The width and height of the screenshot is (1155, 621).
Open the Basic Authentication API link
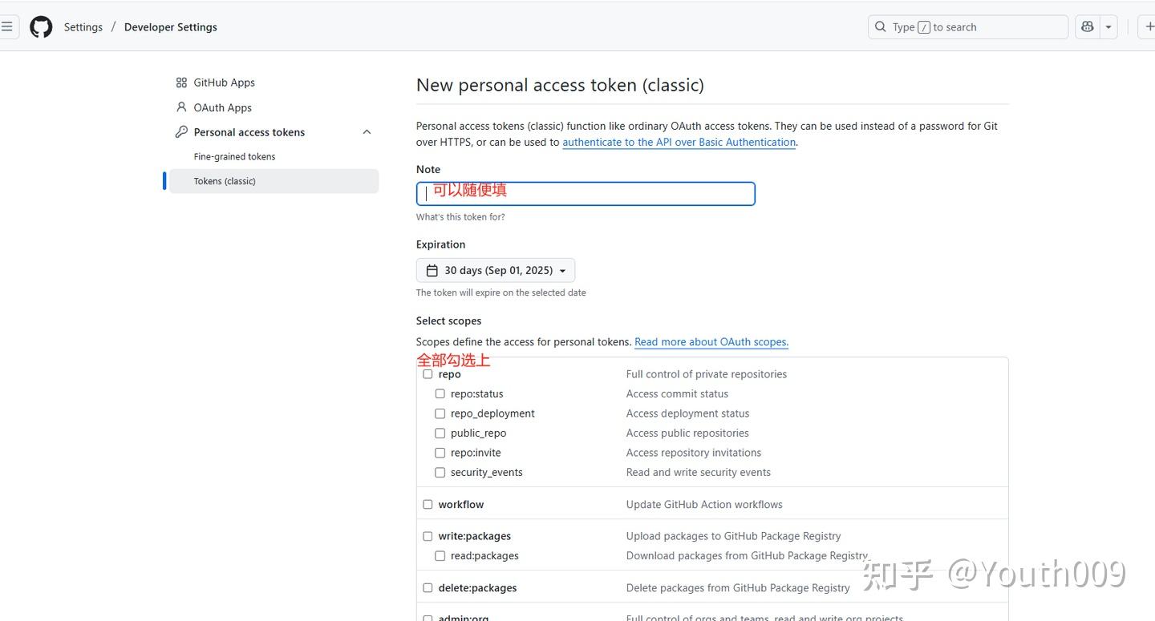pyautogui.click(x=679, y=143)
